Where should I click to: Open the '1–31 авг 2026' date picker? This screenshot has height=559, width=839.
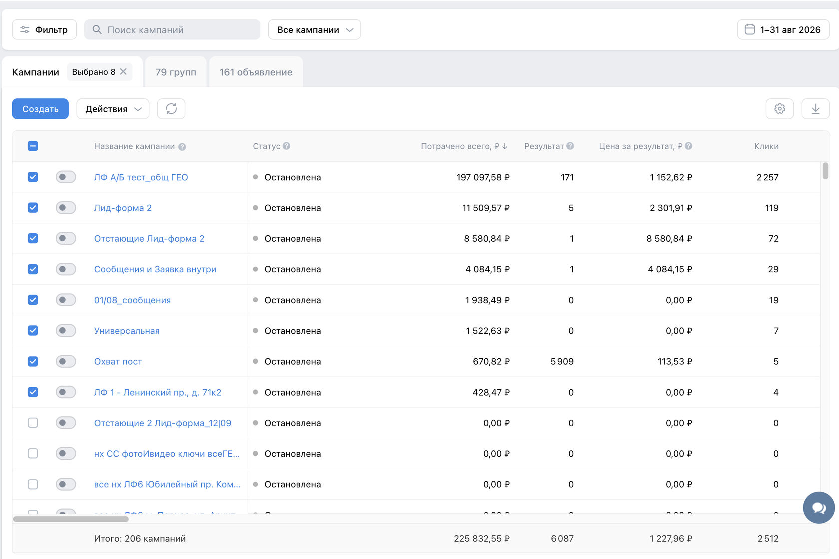pos(783,29)
